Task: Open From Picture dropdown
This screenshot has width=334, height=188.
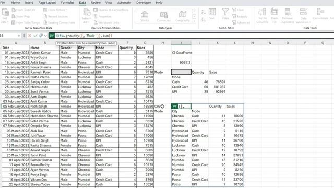Action: pos(55,10)
